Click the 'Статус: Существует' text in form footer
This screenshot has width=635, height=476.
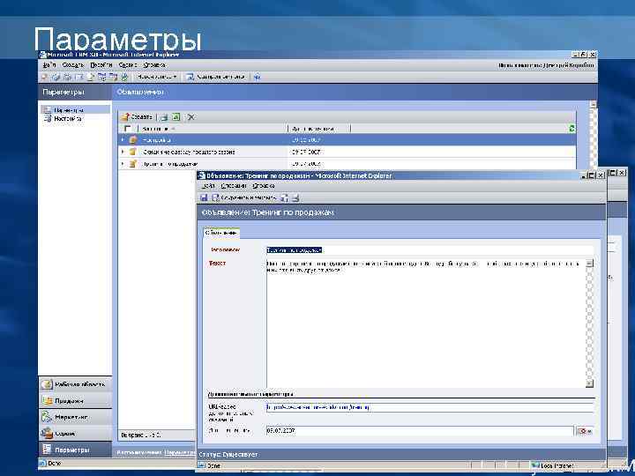pos(228,455)
